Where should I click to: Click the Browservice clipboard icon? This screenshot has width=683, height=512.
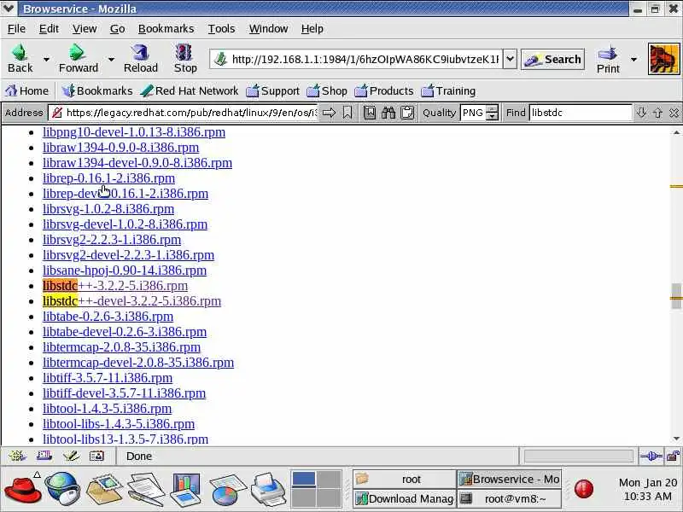(407, 113)
